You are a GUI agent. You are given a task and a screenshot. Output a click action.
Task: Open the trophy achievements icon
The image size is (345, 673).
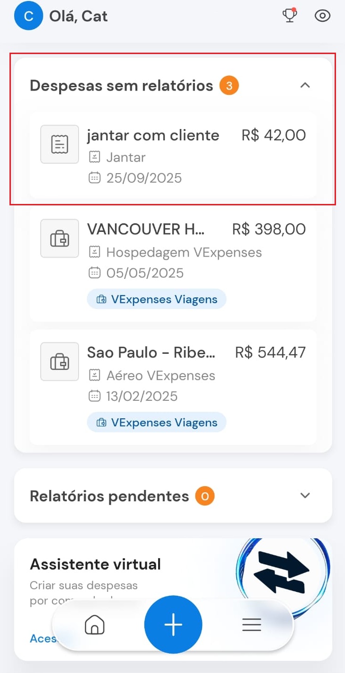pos(289,16)
